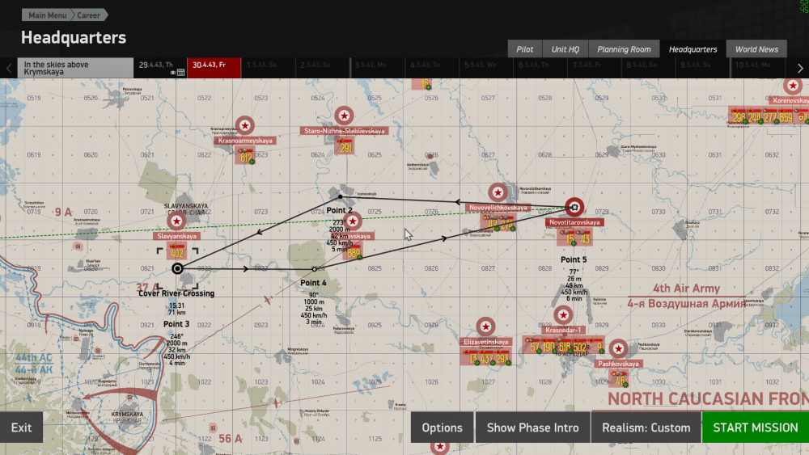Click the Cover River Crossing target waypoint
809x455 pixels.
(177, 268)
